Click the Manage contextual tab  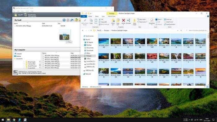click(x=112, y=14)
